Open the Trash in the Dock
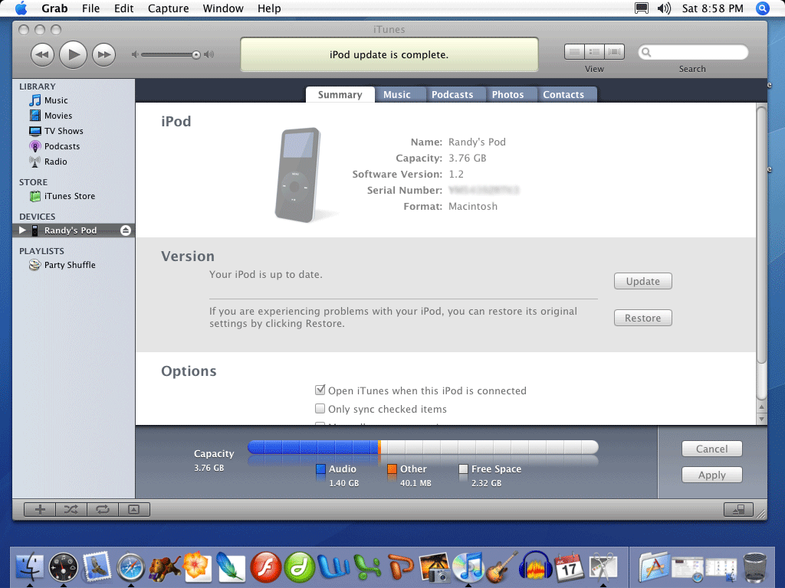The width and height of the screenshot is (785, 588). click(754, 567)
